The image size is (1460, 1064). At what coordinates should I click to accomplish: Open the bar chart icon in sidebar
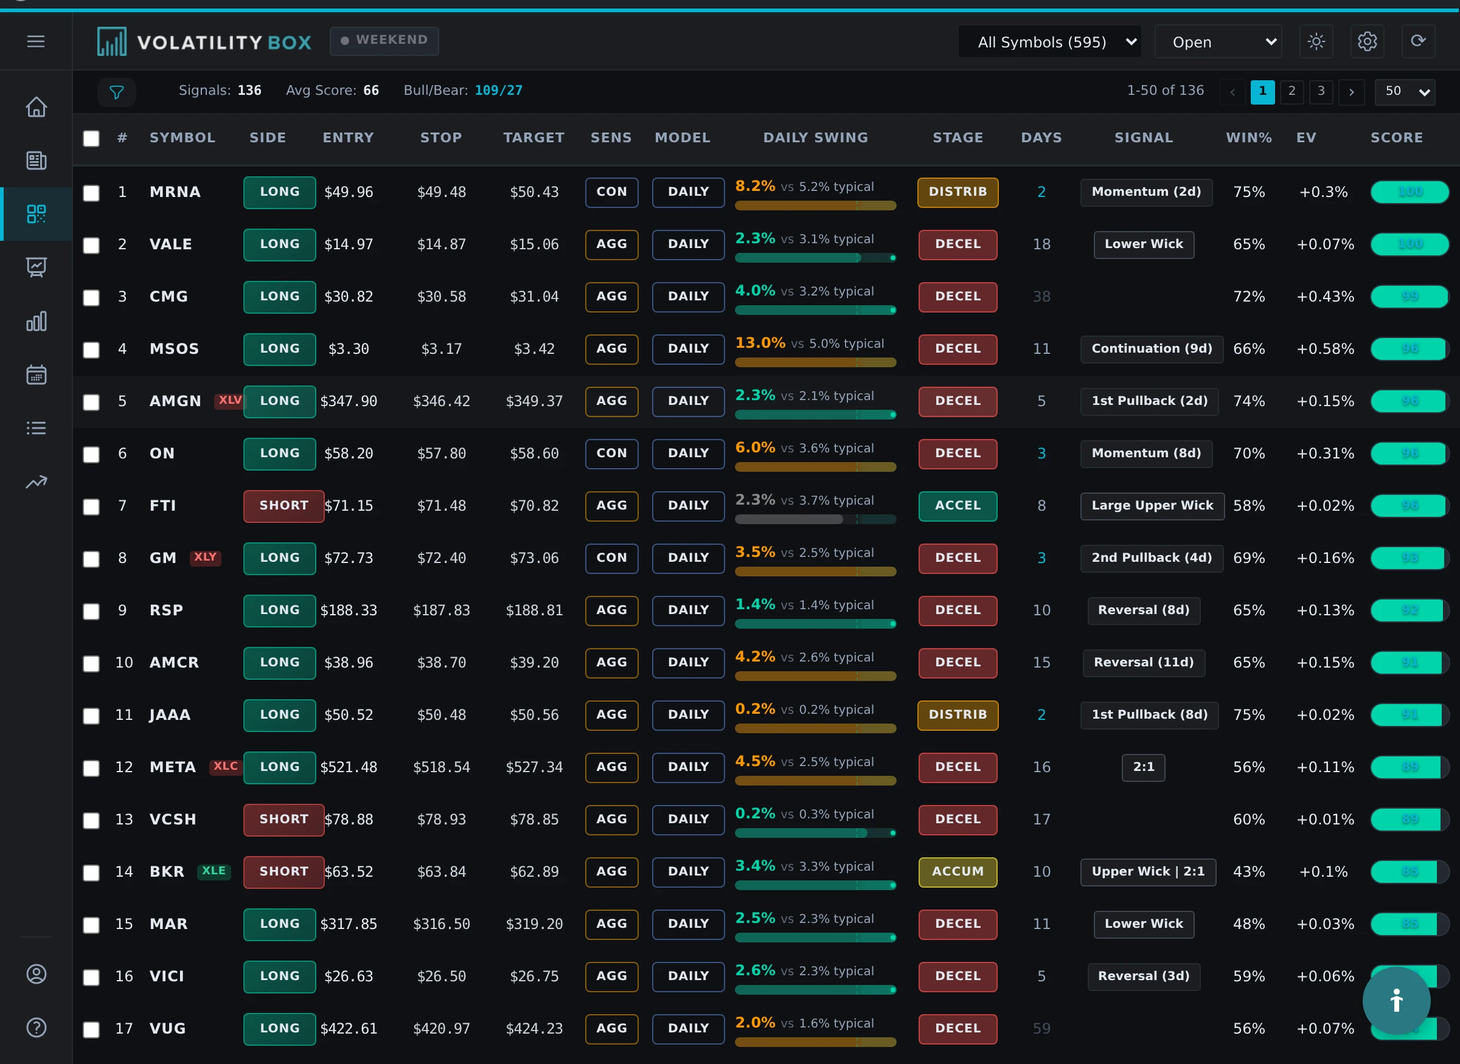click(x=36, y=321)
